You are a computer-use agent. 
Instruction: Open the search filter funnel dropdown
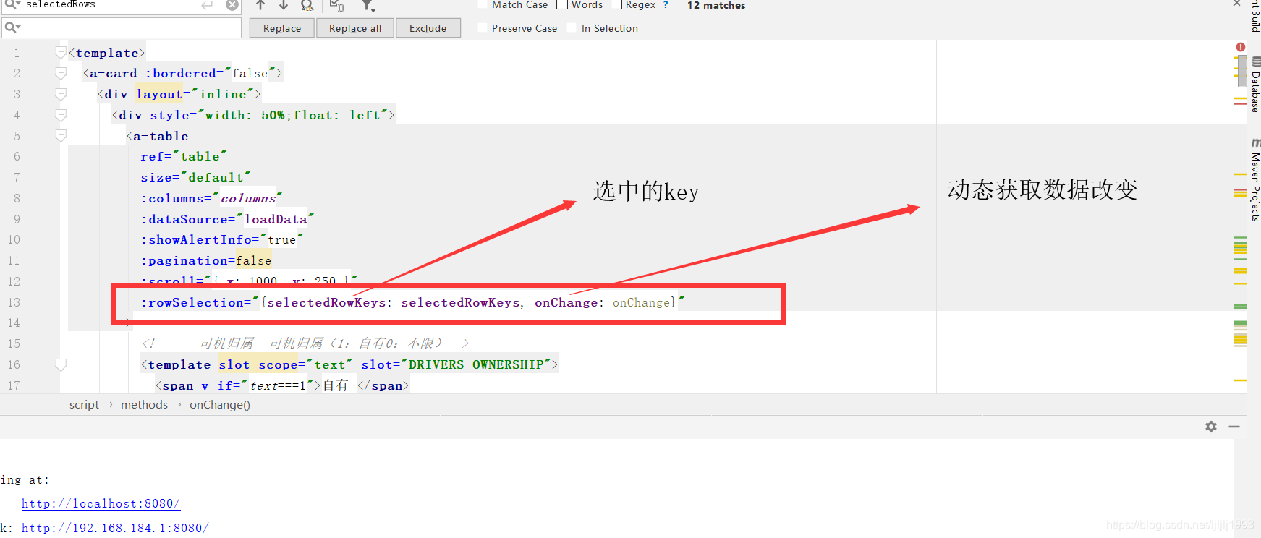pos(368,6)
